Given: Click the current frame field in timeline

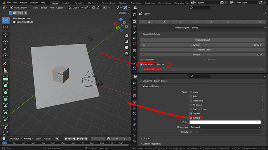Looking at the screenshot, I should click(x=98, y=139).
